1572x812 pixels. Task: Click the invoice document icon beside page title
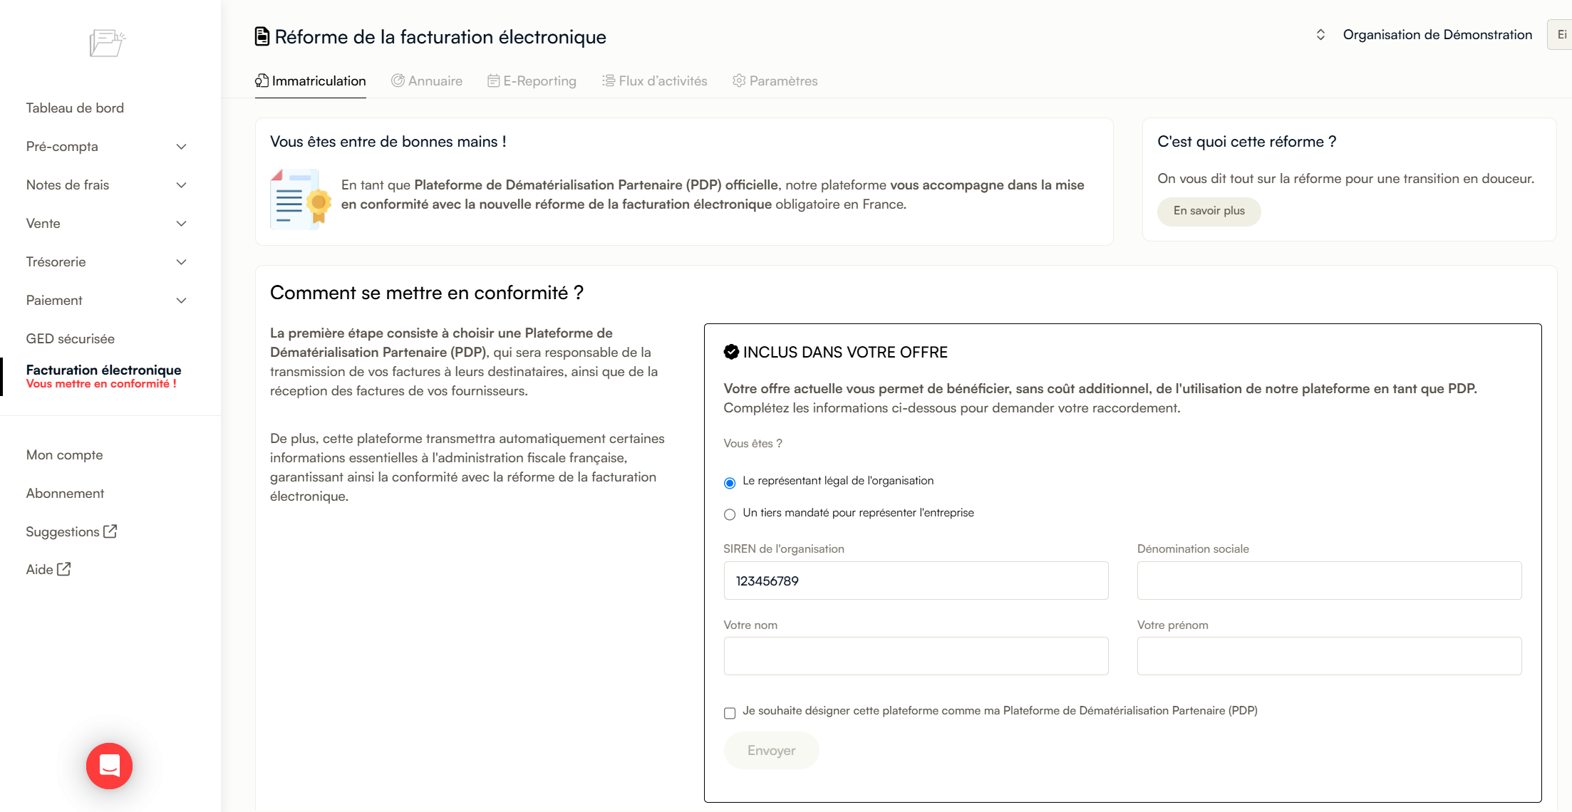[x=262, y=36]
